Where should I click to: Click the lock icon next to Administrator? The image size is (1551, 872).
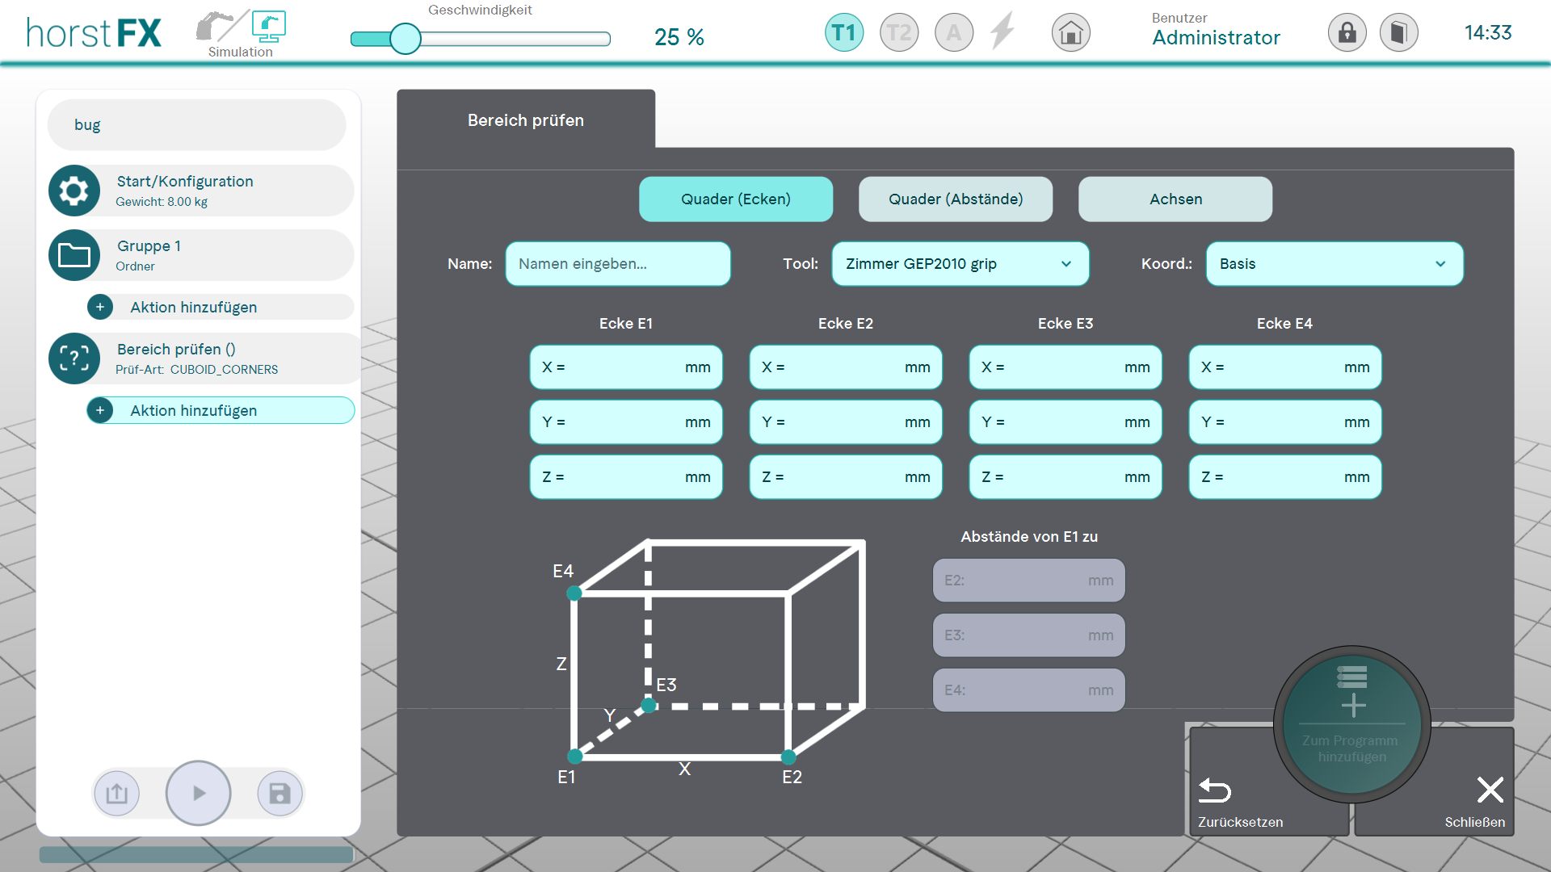tap(1347, 33)
